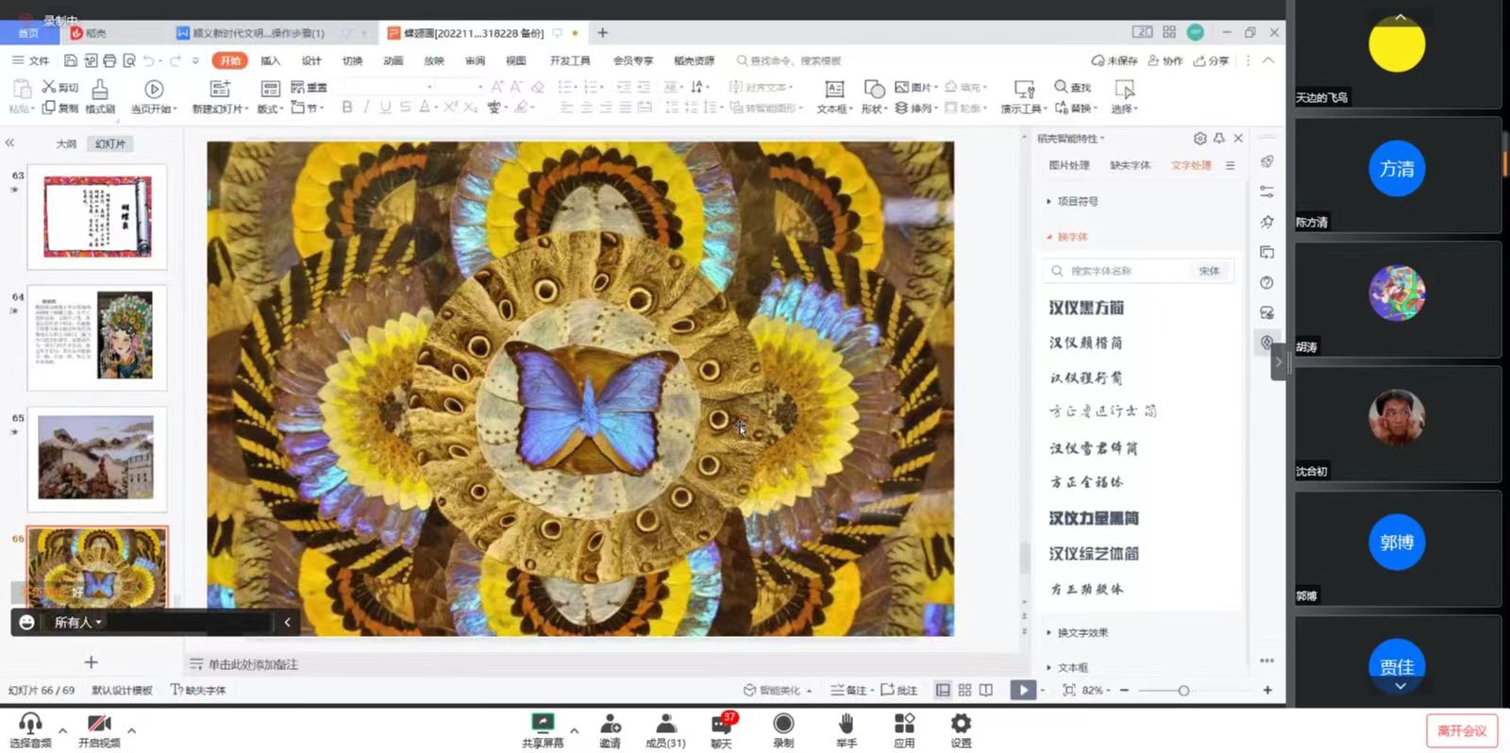Screen dimensions: 1510x753
Task: Open the 聊天 chat icon
Action: click(721, 725)
